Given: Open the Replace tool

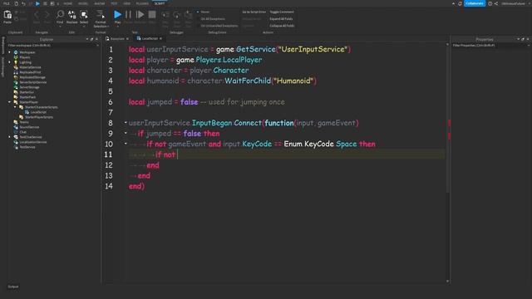Looking at the screenshot, I should tap(72, 17).
